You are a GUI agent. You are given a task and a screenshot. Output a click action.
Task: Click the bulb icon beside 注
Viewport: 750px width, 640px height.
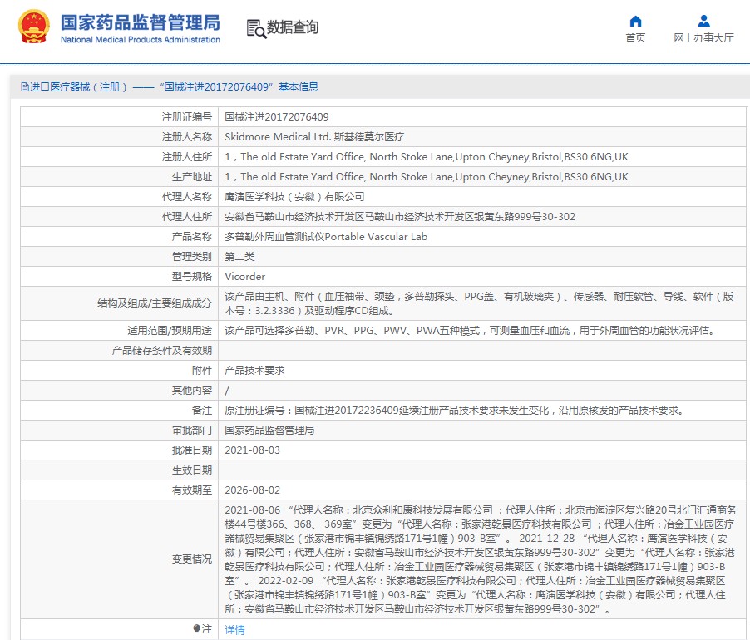(196, 628)
